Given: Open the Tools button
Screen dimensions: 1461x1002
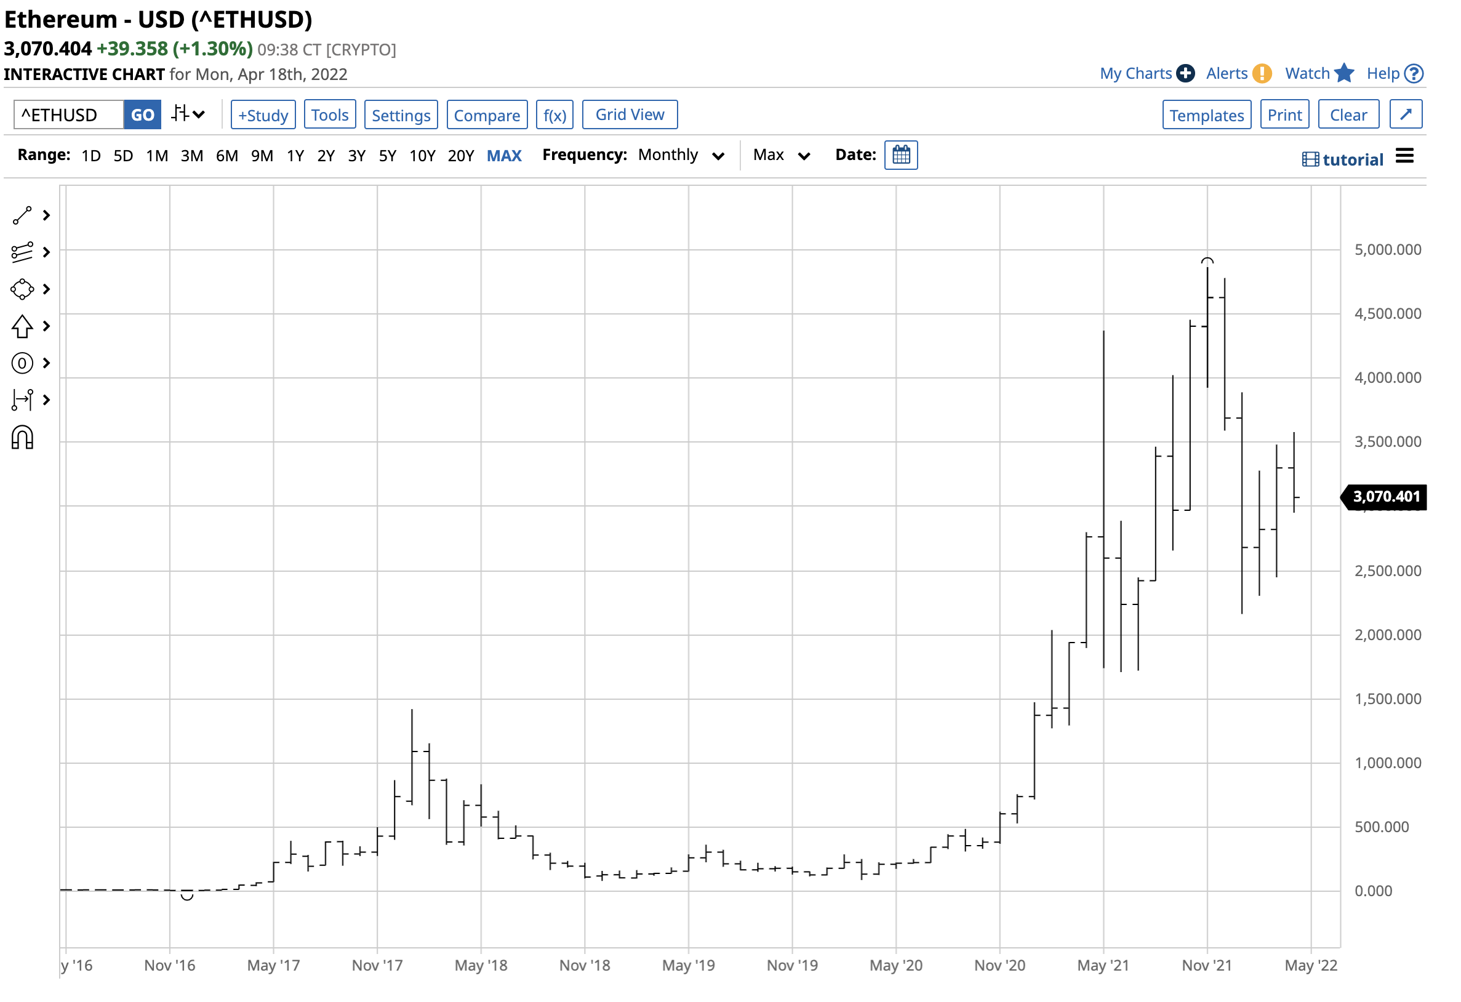Looking at the screenshot, I should (329, 114).
